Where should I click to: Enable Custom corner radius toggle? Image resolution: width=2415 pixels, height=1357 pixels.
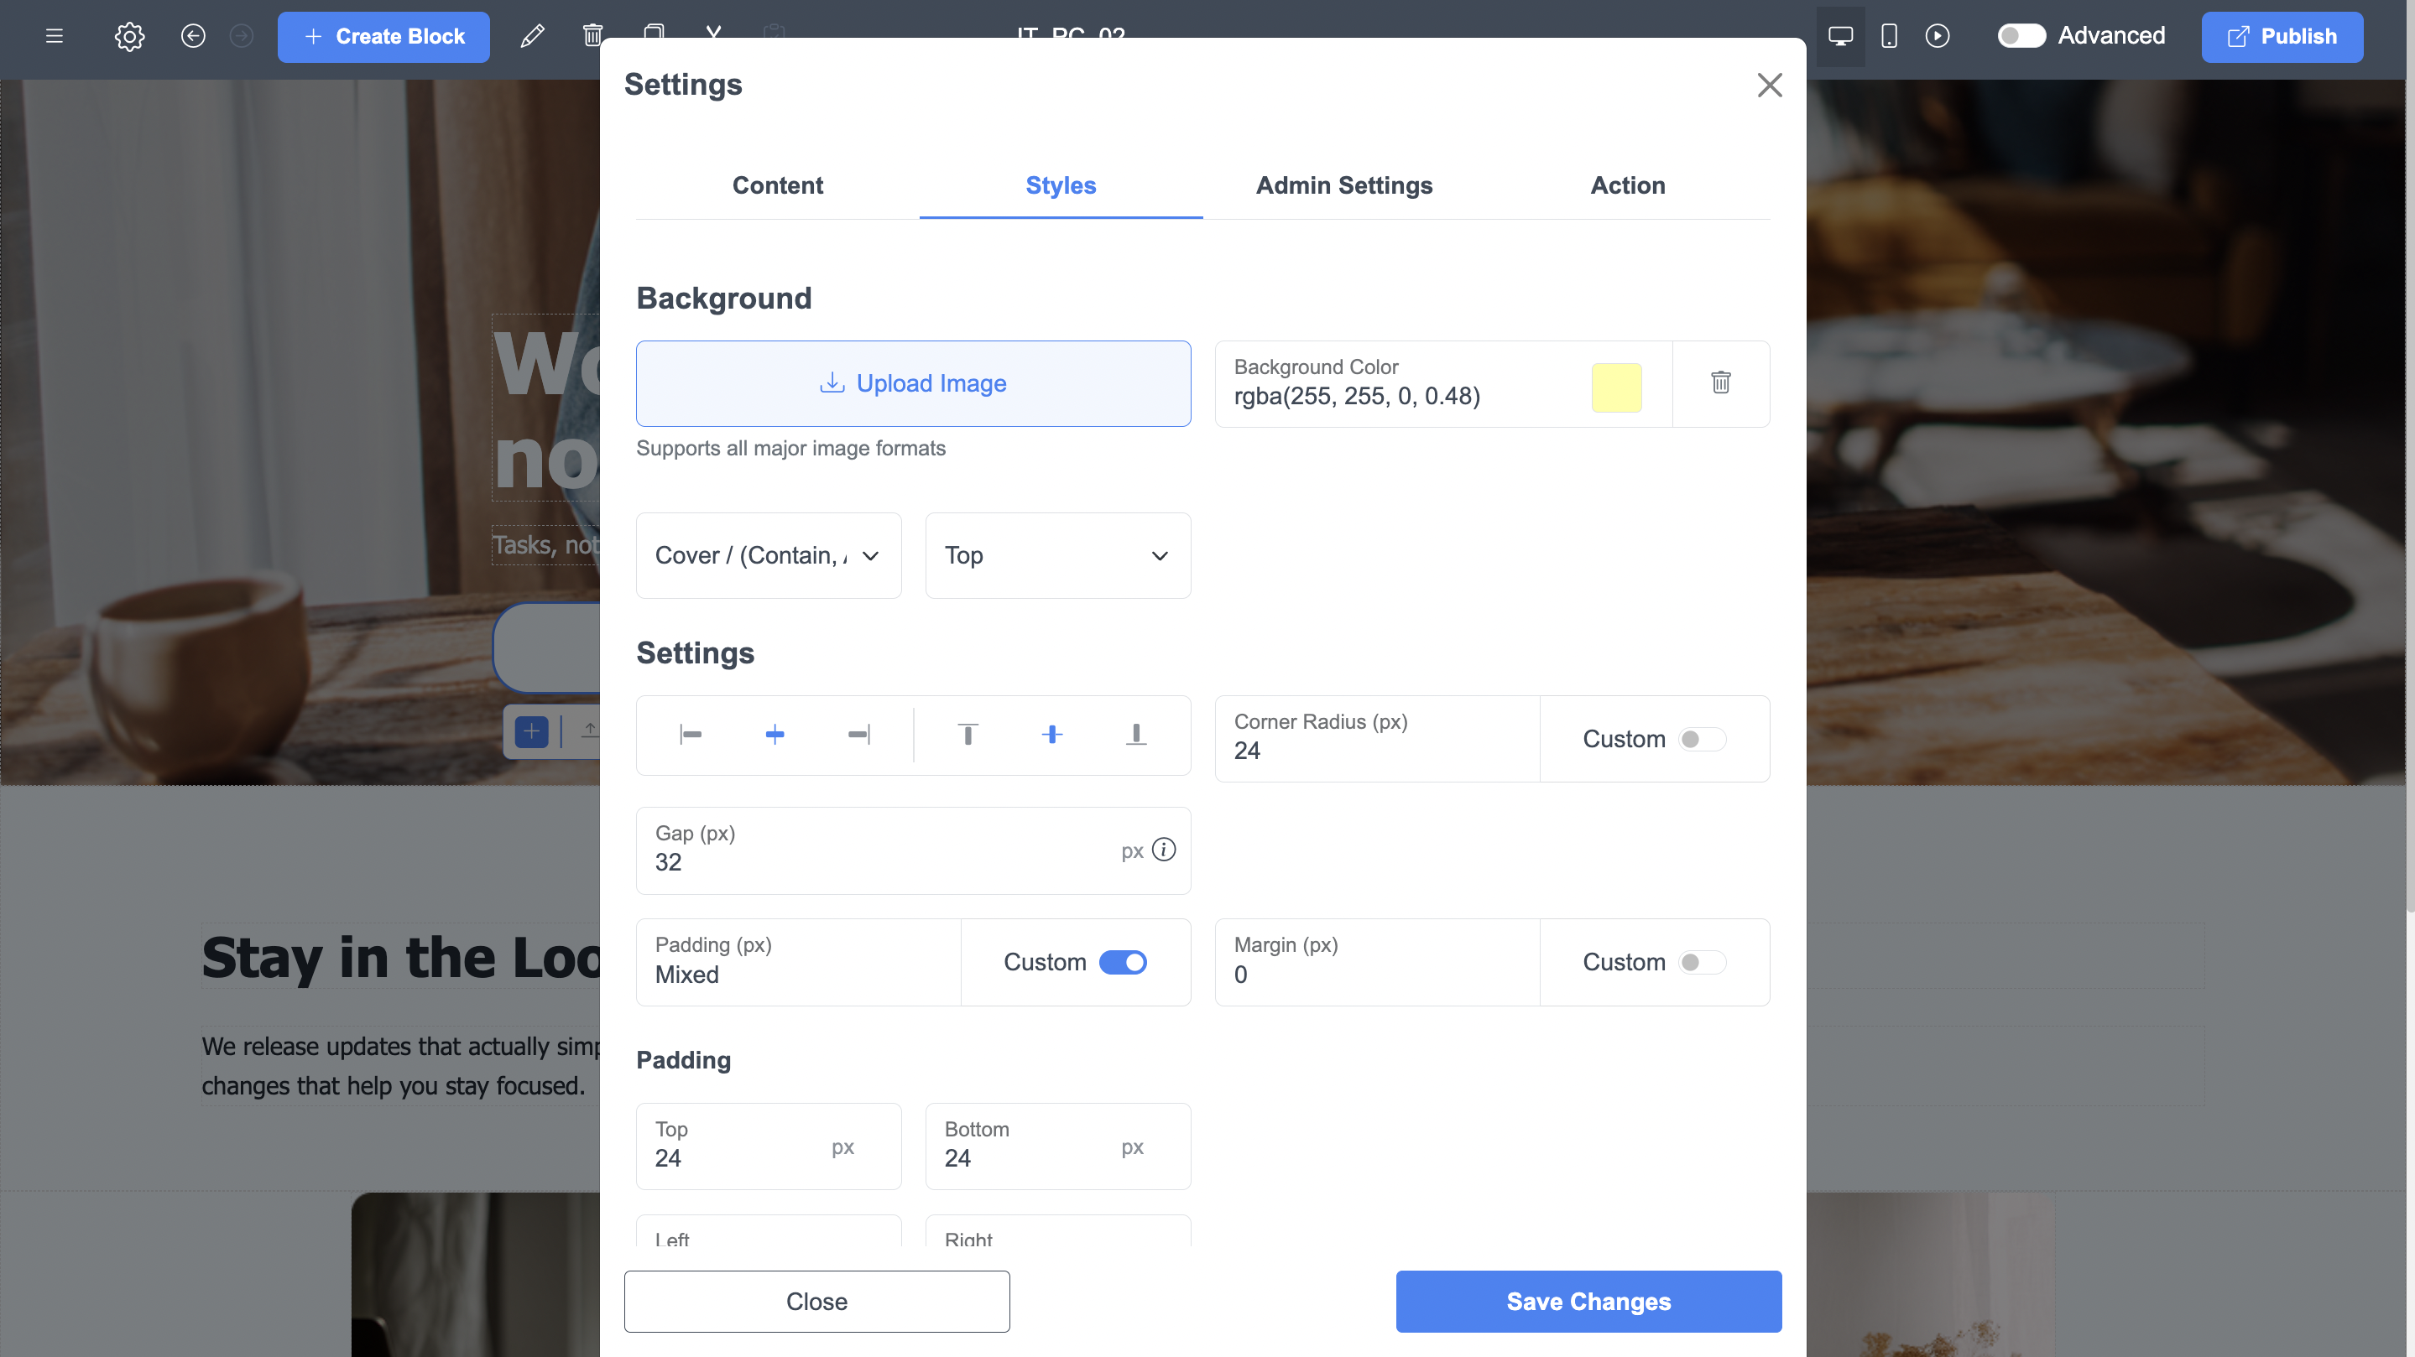[x=1701, y=740]
